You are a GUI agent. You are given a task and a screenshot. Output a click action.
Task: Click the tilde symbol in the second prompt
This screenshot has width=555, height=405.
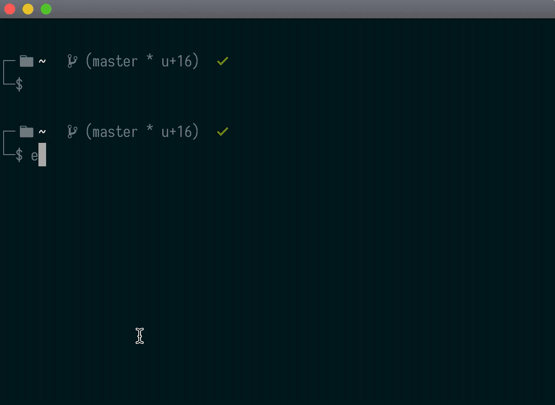point(42,132)
